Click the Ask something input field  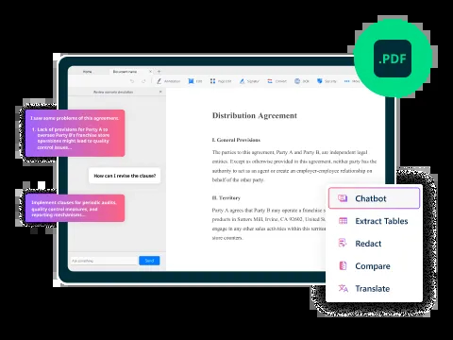tap(104, 261)
